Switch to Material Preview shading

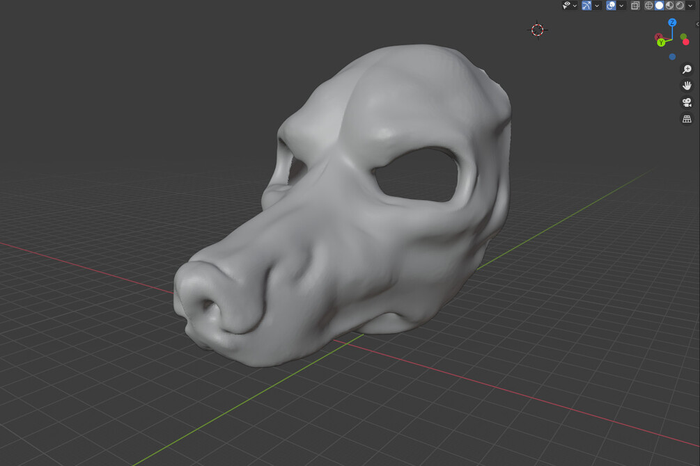click(669, 6)
